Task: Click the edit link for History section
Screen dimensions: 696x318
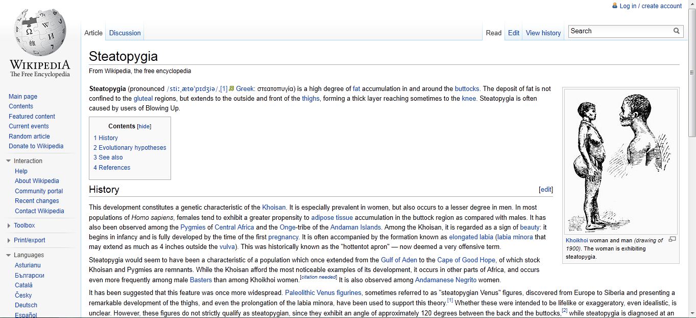Action: click(546, 190)
